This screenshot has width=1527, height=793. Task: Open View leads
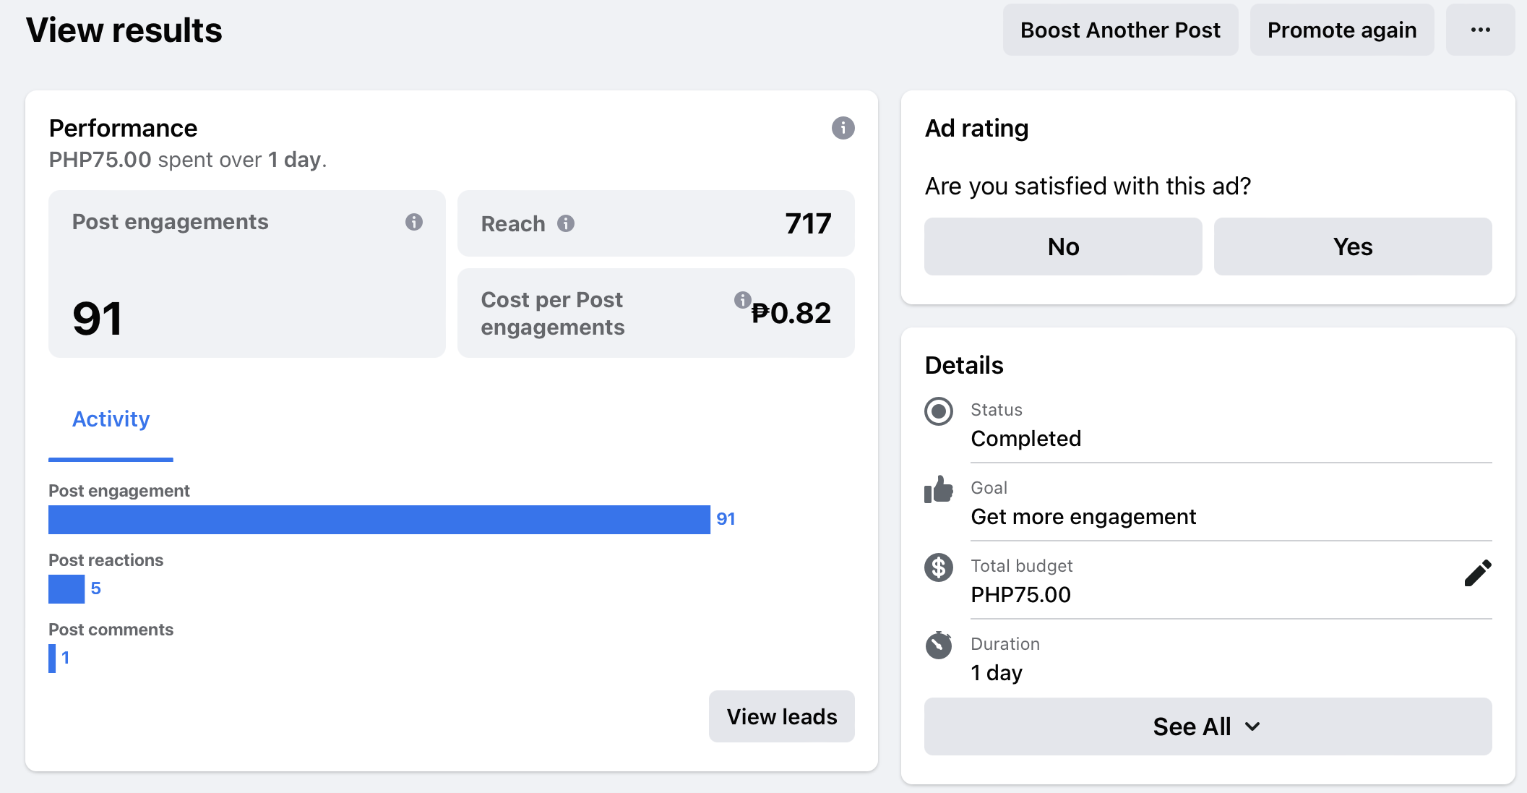781,716
